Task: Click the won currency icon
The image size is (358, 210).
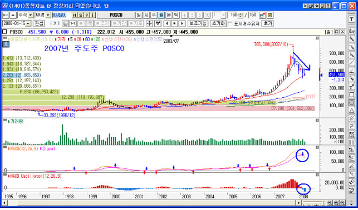Action: click(x=158, y=23)
